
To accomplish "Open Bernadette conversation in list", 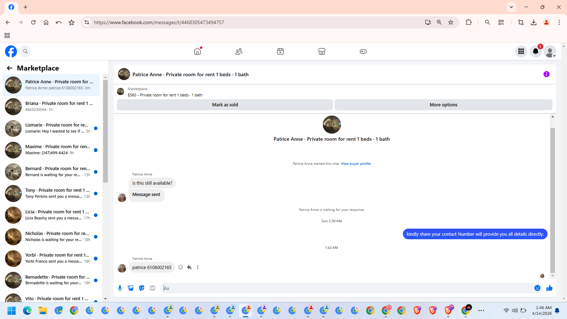I will [51, 280].
